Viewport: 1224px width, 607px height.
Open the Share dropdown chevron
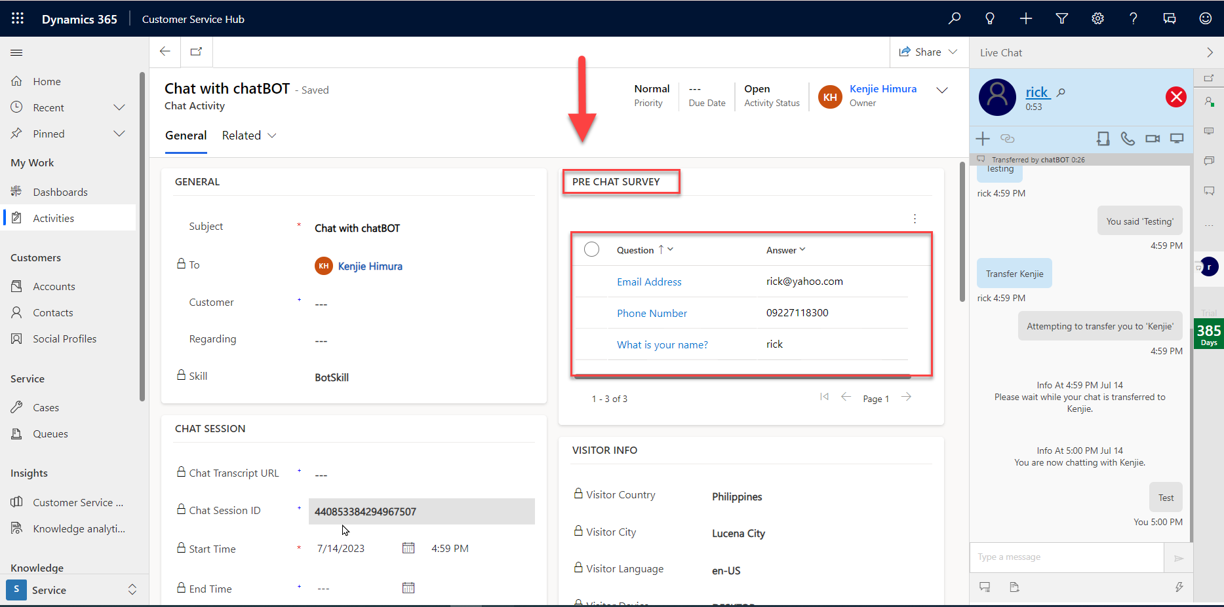click(953, 52)
